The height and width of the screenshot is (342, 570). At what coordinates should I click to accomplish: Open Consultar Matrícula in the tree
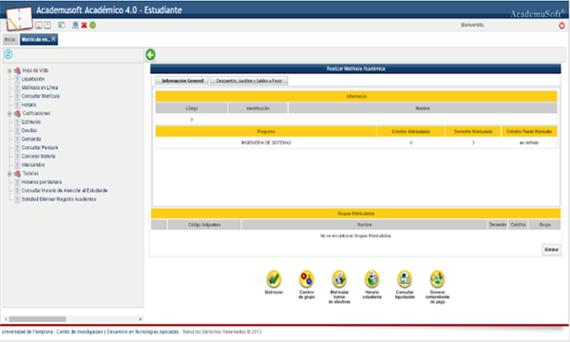point(40,96)
